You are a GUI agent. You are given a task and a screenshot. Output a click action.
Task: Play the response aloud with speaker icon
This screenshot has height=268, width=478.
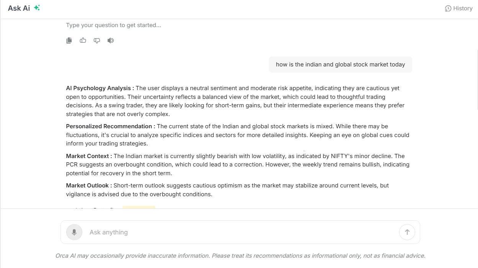pos(111,40)
